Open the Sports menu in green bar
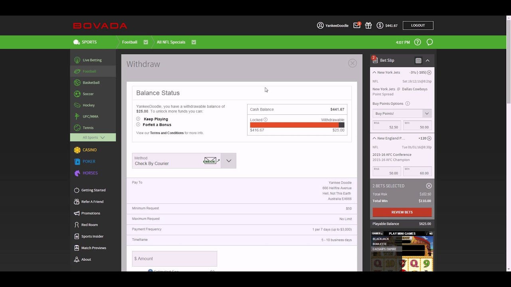 coord(85,42)
